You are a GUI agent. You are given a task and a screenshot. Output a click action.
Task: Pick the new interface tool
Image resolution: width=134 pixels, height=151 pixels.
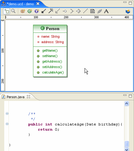coord(37,11)
